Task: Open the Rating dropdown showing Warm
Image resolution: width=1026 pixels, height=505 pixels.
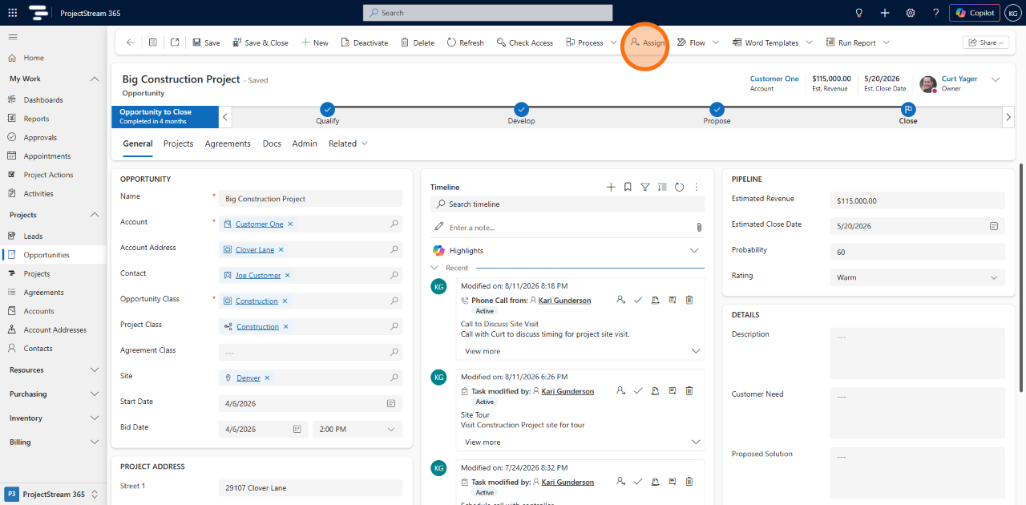Action: tap(917, 277)
